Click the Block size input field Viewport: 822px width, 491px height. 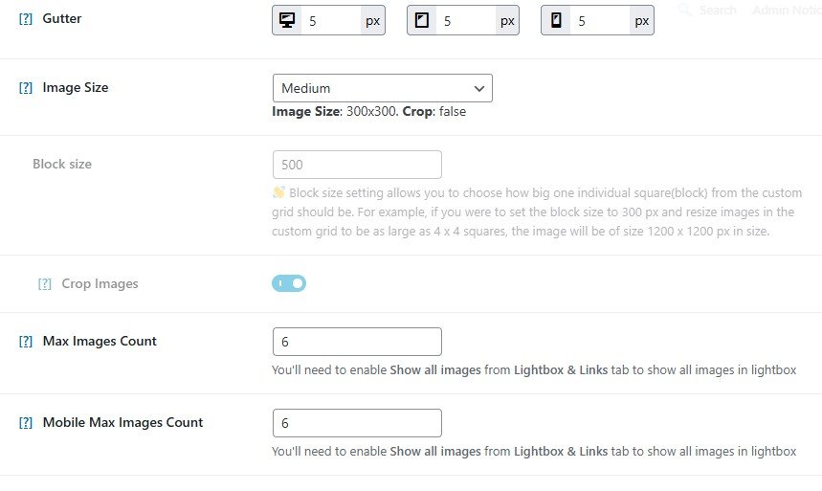[357, 165]
